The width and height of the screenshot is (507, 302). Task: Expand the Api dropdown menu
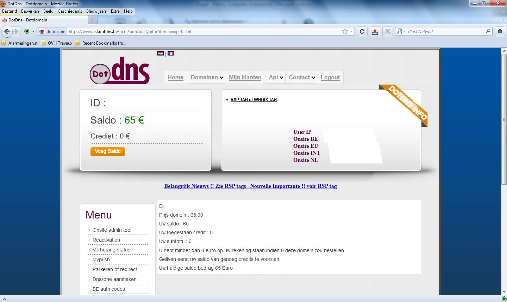click(x=275, y=77)
